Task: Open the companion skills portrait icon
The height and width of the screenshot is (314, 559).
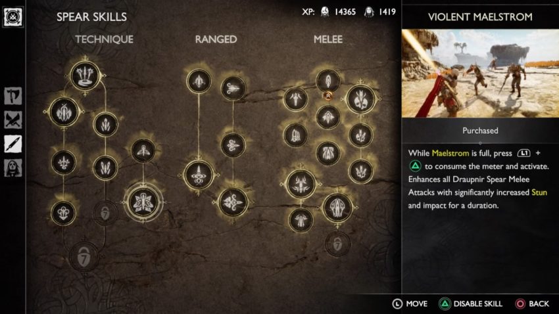Action: point(13,168)
